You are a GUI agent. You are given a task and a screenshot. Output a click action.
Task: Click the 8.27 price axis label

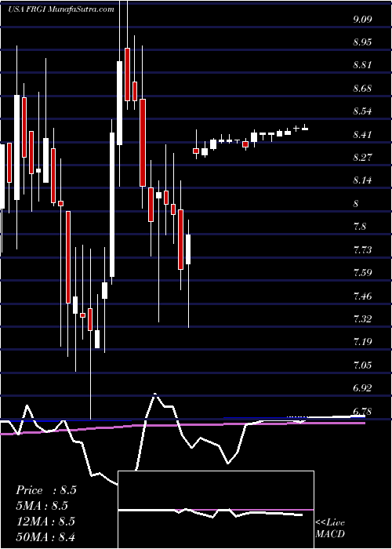tap(362, 157)
